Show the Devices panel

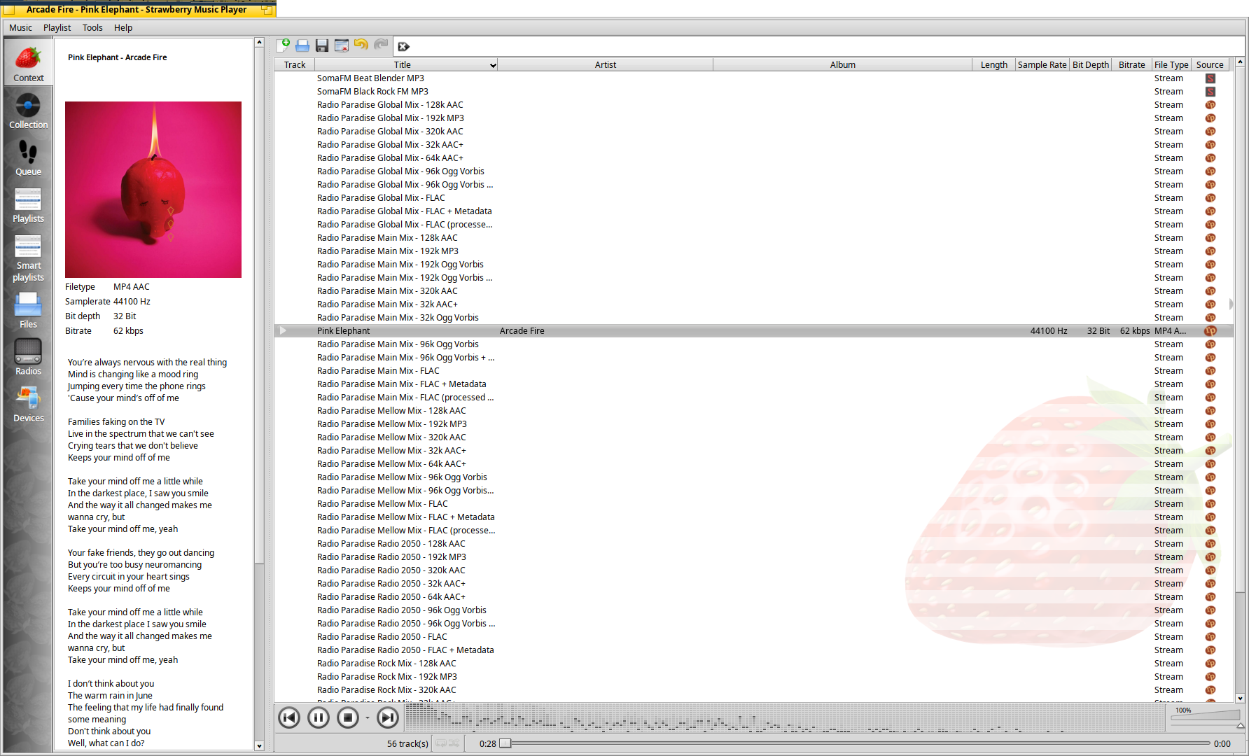click(28, 405)
